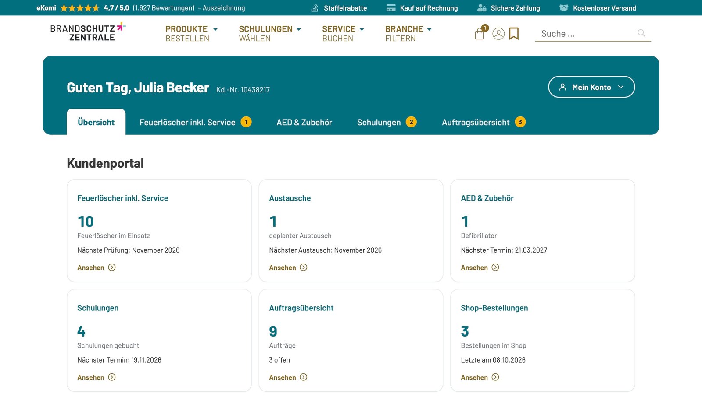Click the user account icon in header

pos(498,34)
